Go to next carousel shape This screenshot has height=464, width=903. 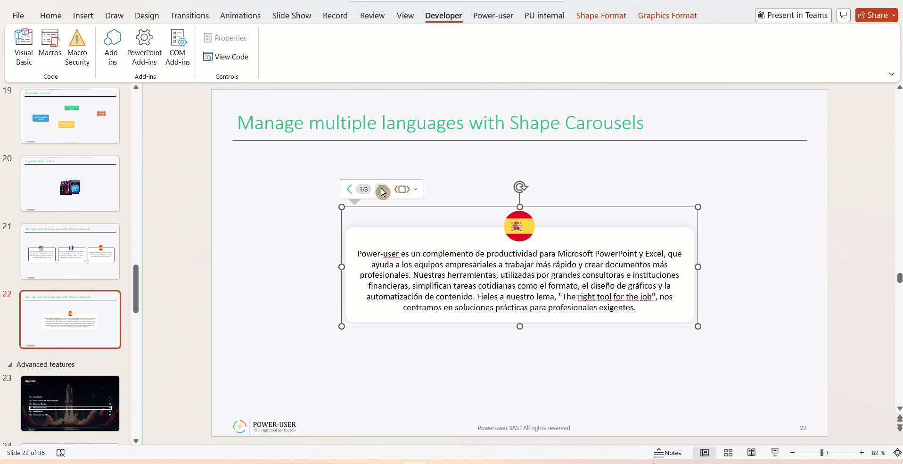pyautogui.click(x=383, y=190)
